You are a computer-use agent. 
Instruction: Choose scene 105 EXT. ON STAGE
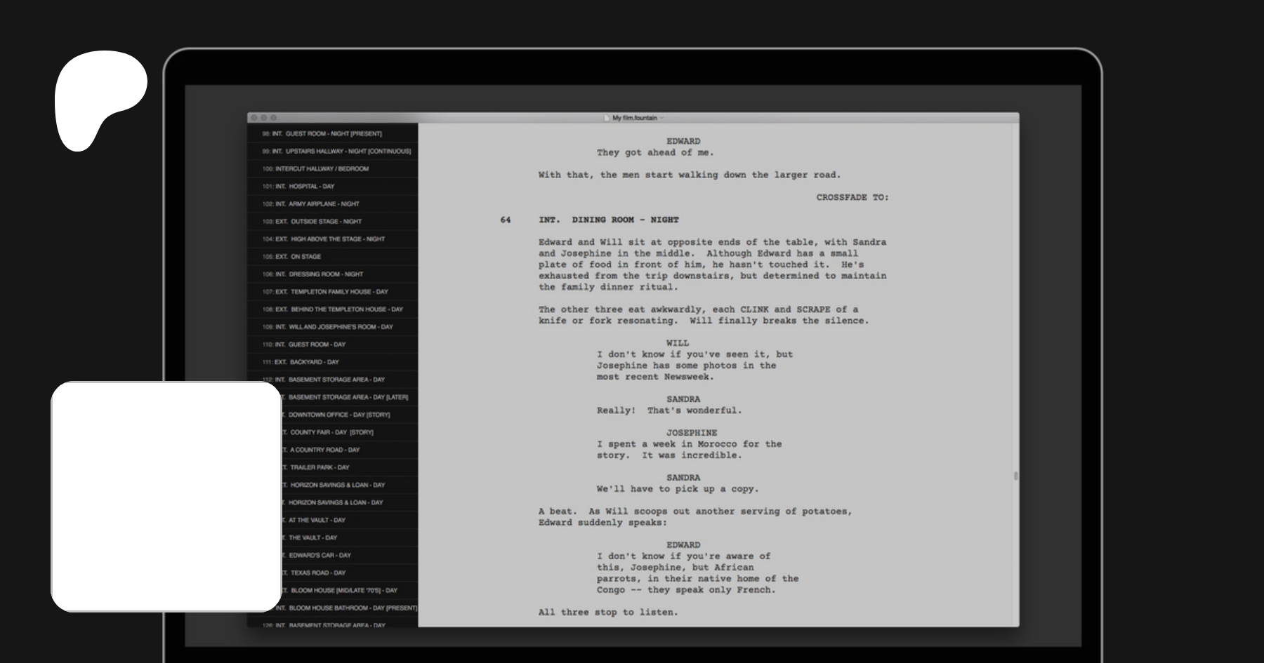(332, 256)
